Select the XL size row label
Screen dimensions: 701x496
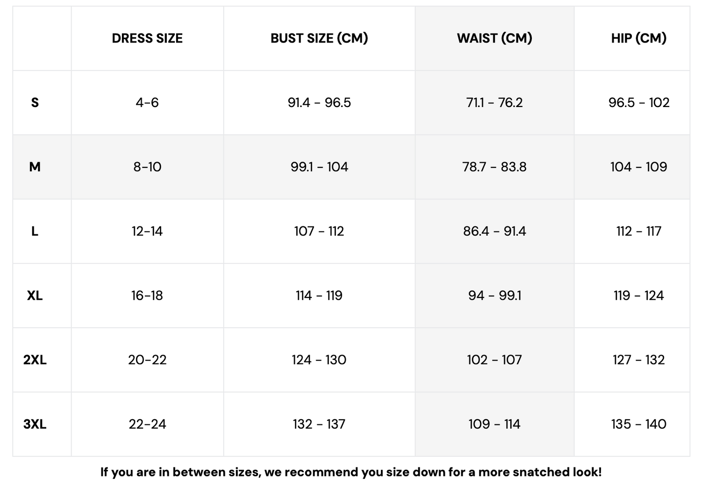35,295
